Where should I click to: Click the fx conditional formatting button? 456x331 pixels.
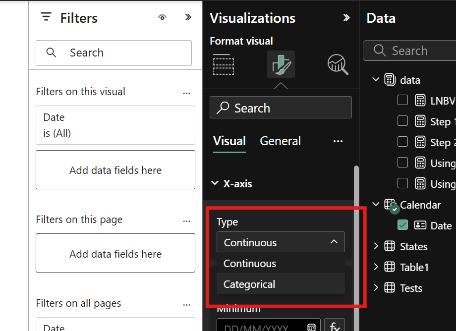(335, 326)
